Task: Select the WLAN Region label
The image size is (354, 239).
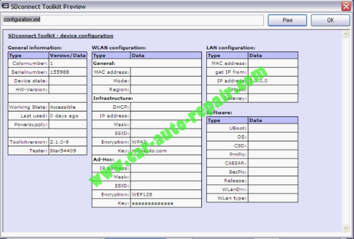Action: 119,90
